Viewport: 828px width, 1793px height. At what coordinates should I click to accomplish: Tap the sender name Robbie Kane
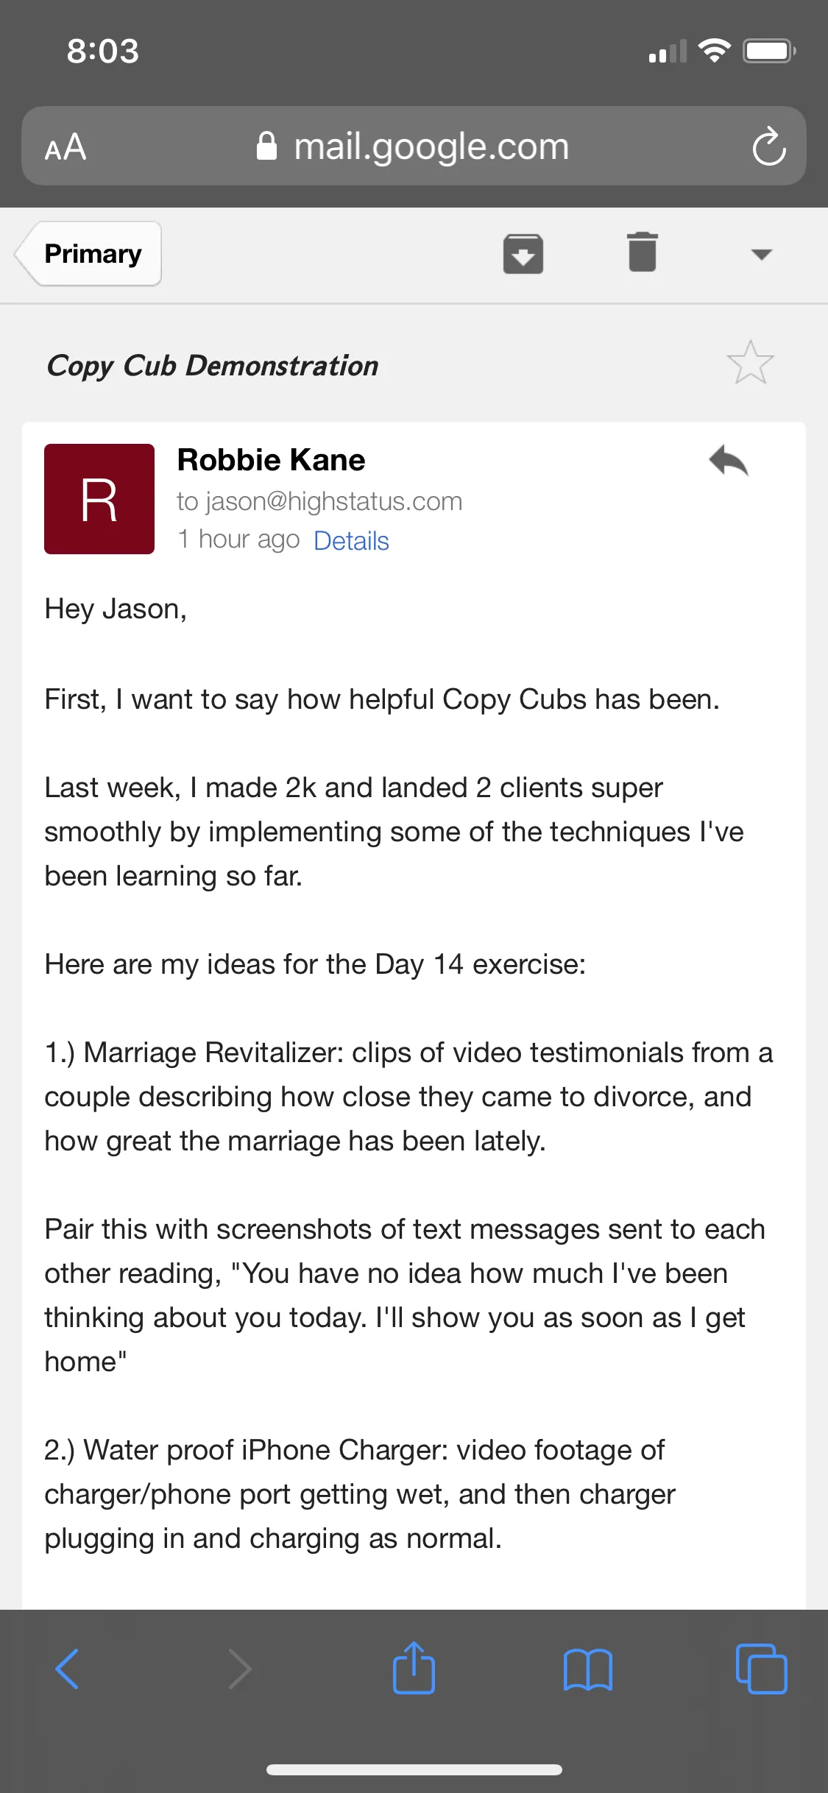point(272,460)
